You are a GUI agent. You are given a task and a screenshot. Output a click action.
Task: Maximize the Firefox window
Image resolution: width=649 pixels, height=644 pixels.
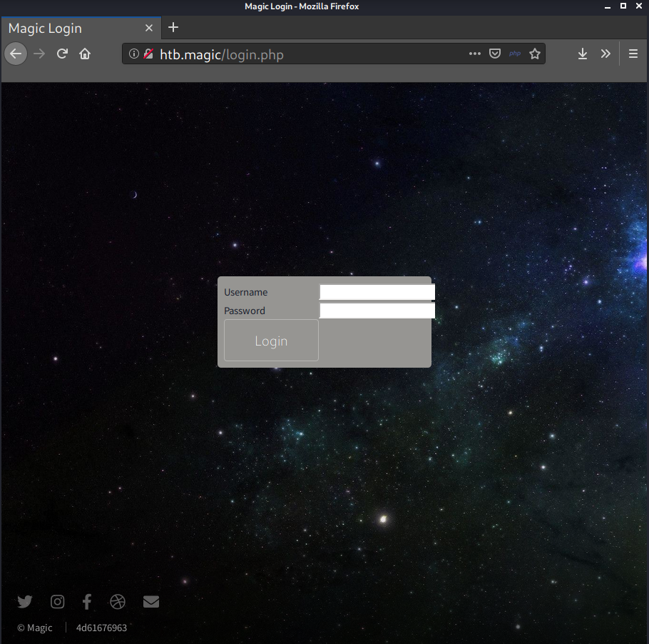623,6
